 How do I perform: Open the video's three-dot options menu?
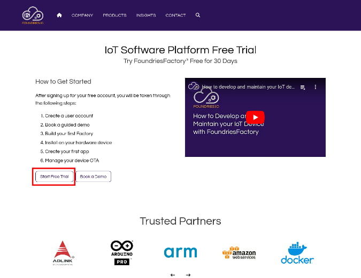316,86
